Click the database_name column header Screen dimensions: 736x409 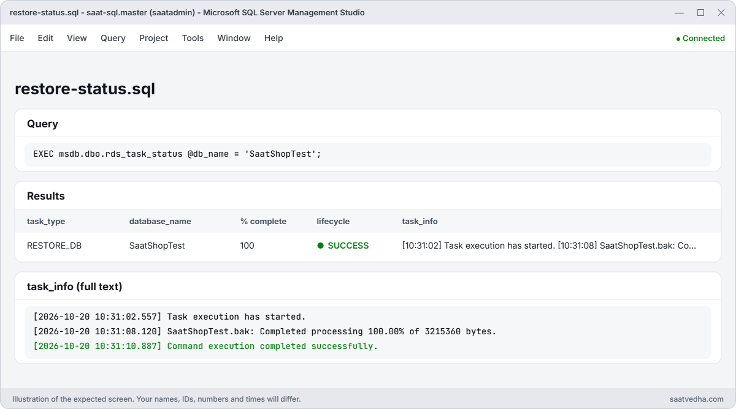click(x=160, y=221)
